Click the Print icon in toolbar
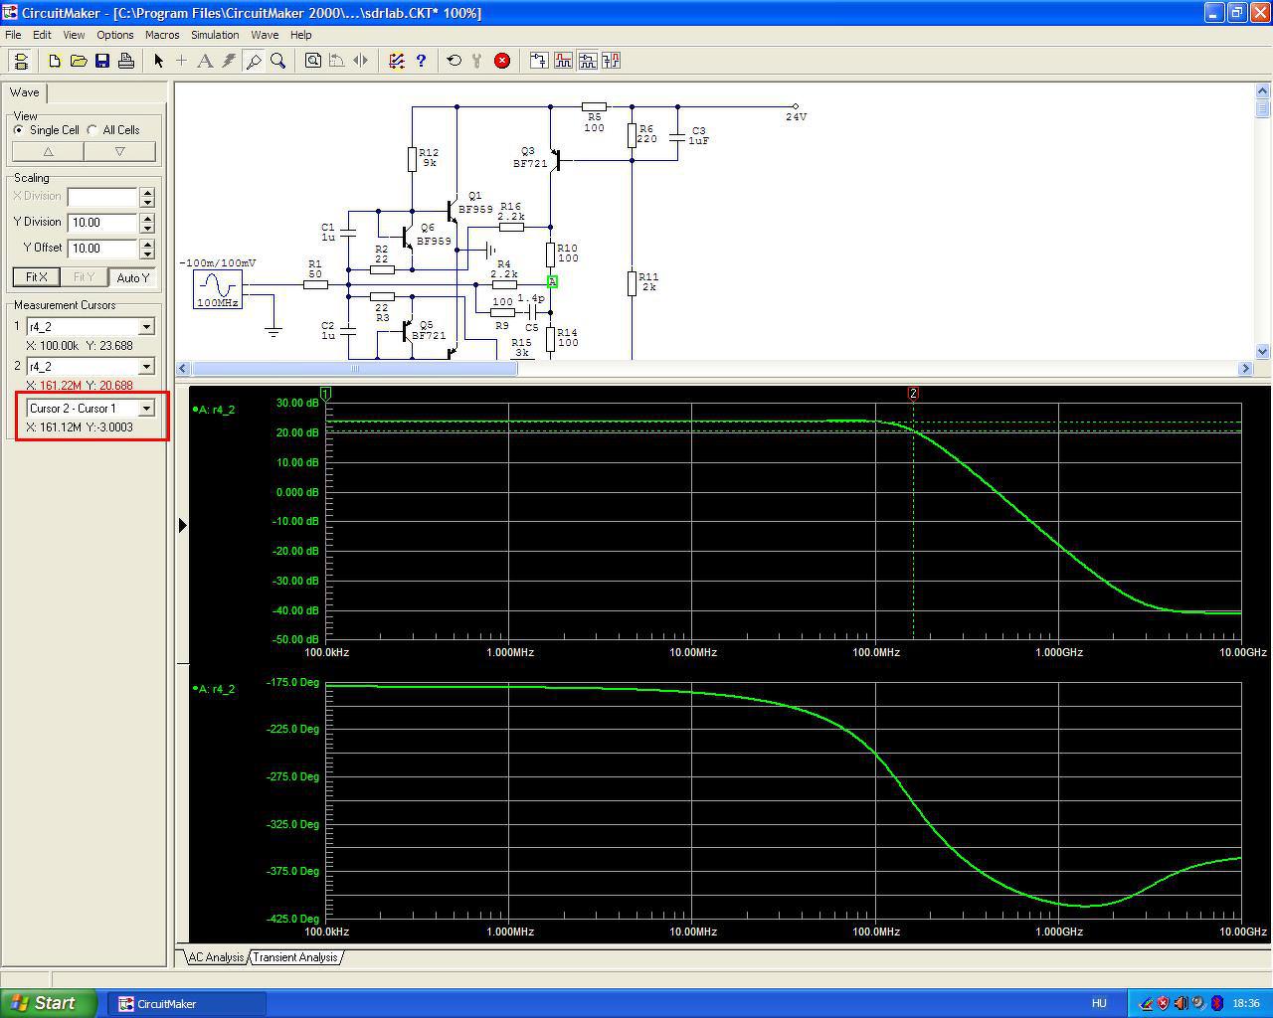This screenshot has height=1018, width=1273. (x=126, y=61)
